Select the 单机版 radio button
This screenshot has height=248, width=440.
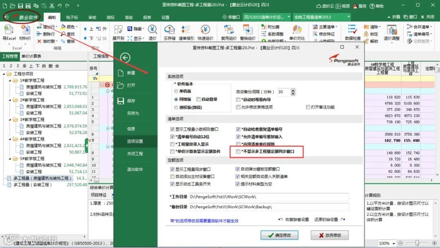pyautogui.click(x=176, y=91)
